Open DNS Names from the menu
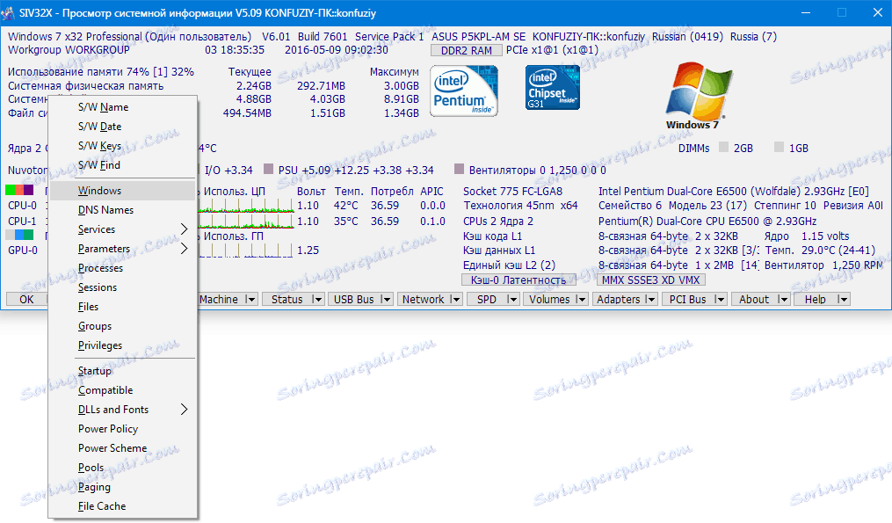This screenshot has width=892, height=523. [123, 210]
